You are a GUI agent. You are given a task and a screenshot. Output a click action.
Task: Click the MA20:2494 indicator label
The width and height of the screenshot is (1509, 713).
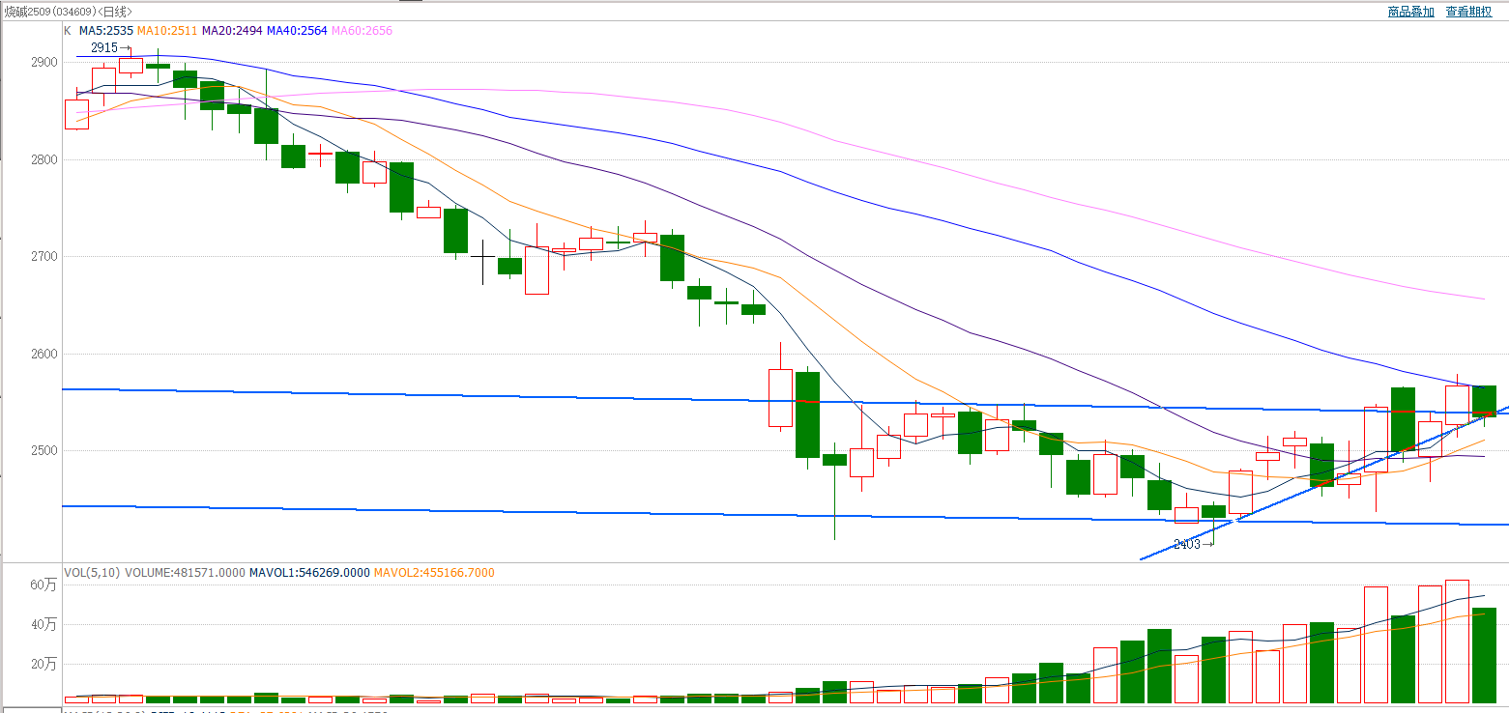[x=232, y=31]
